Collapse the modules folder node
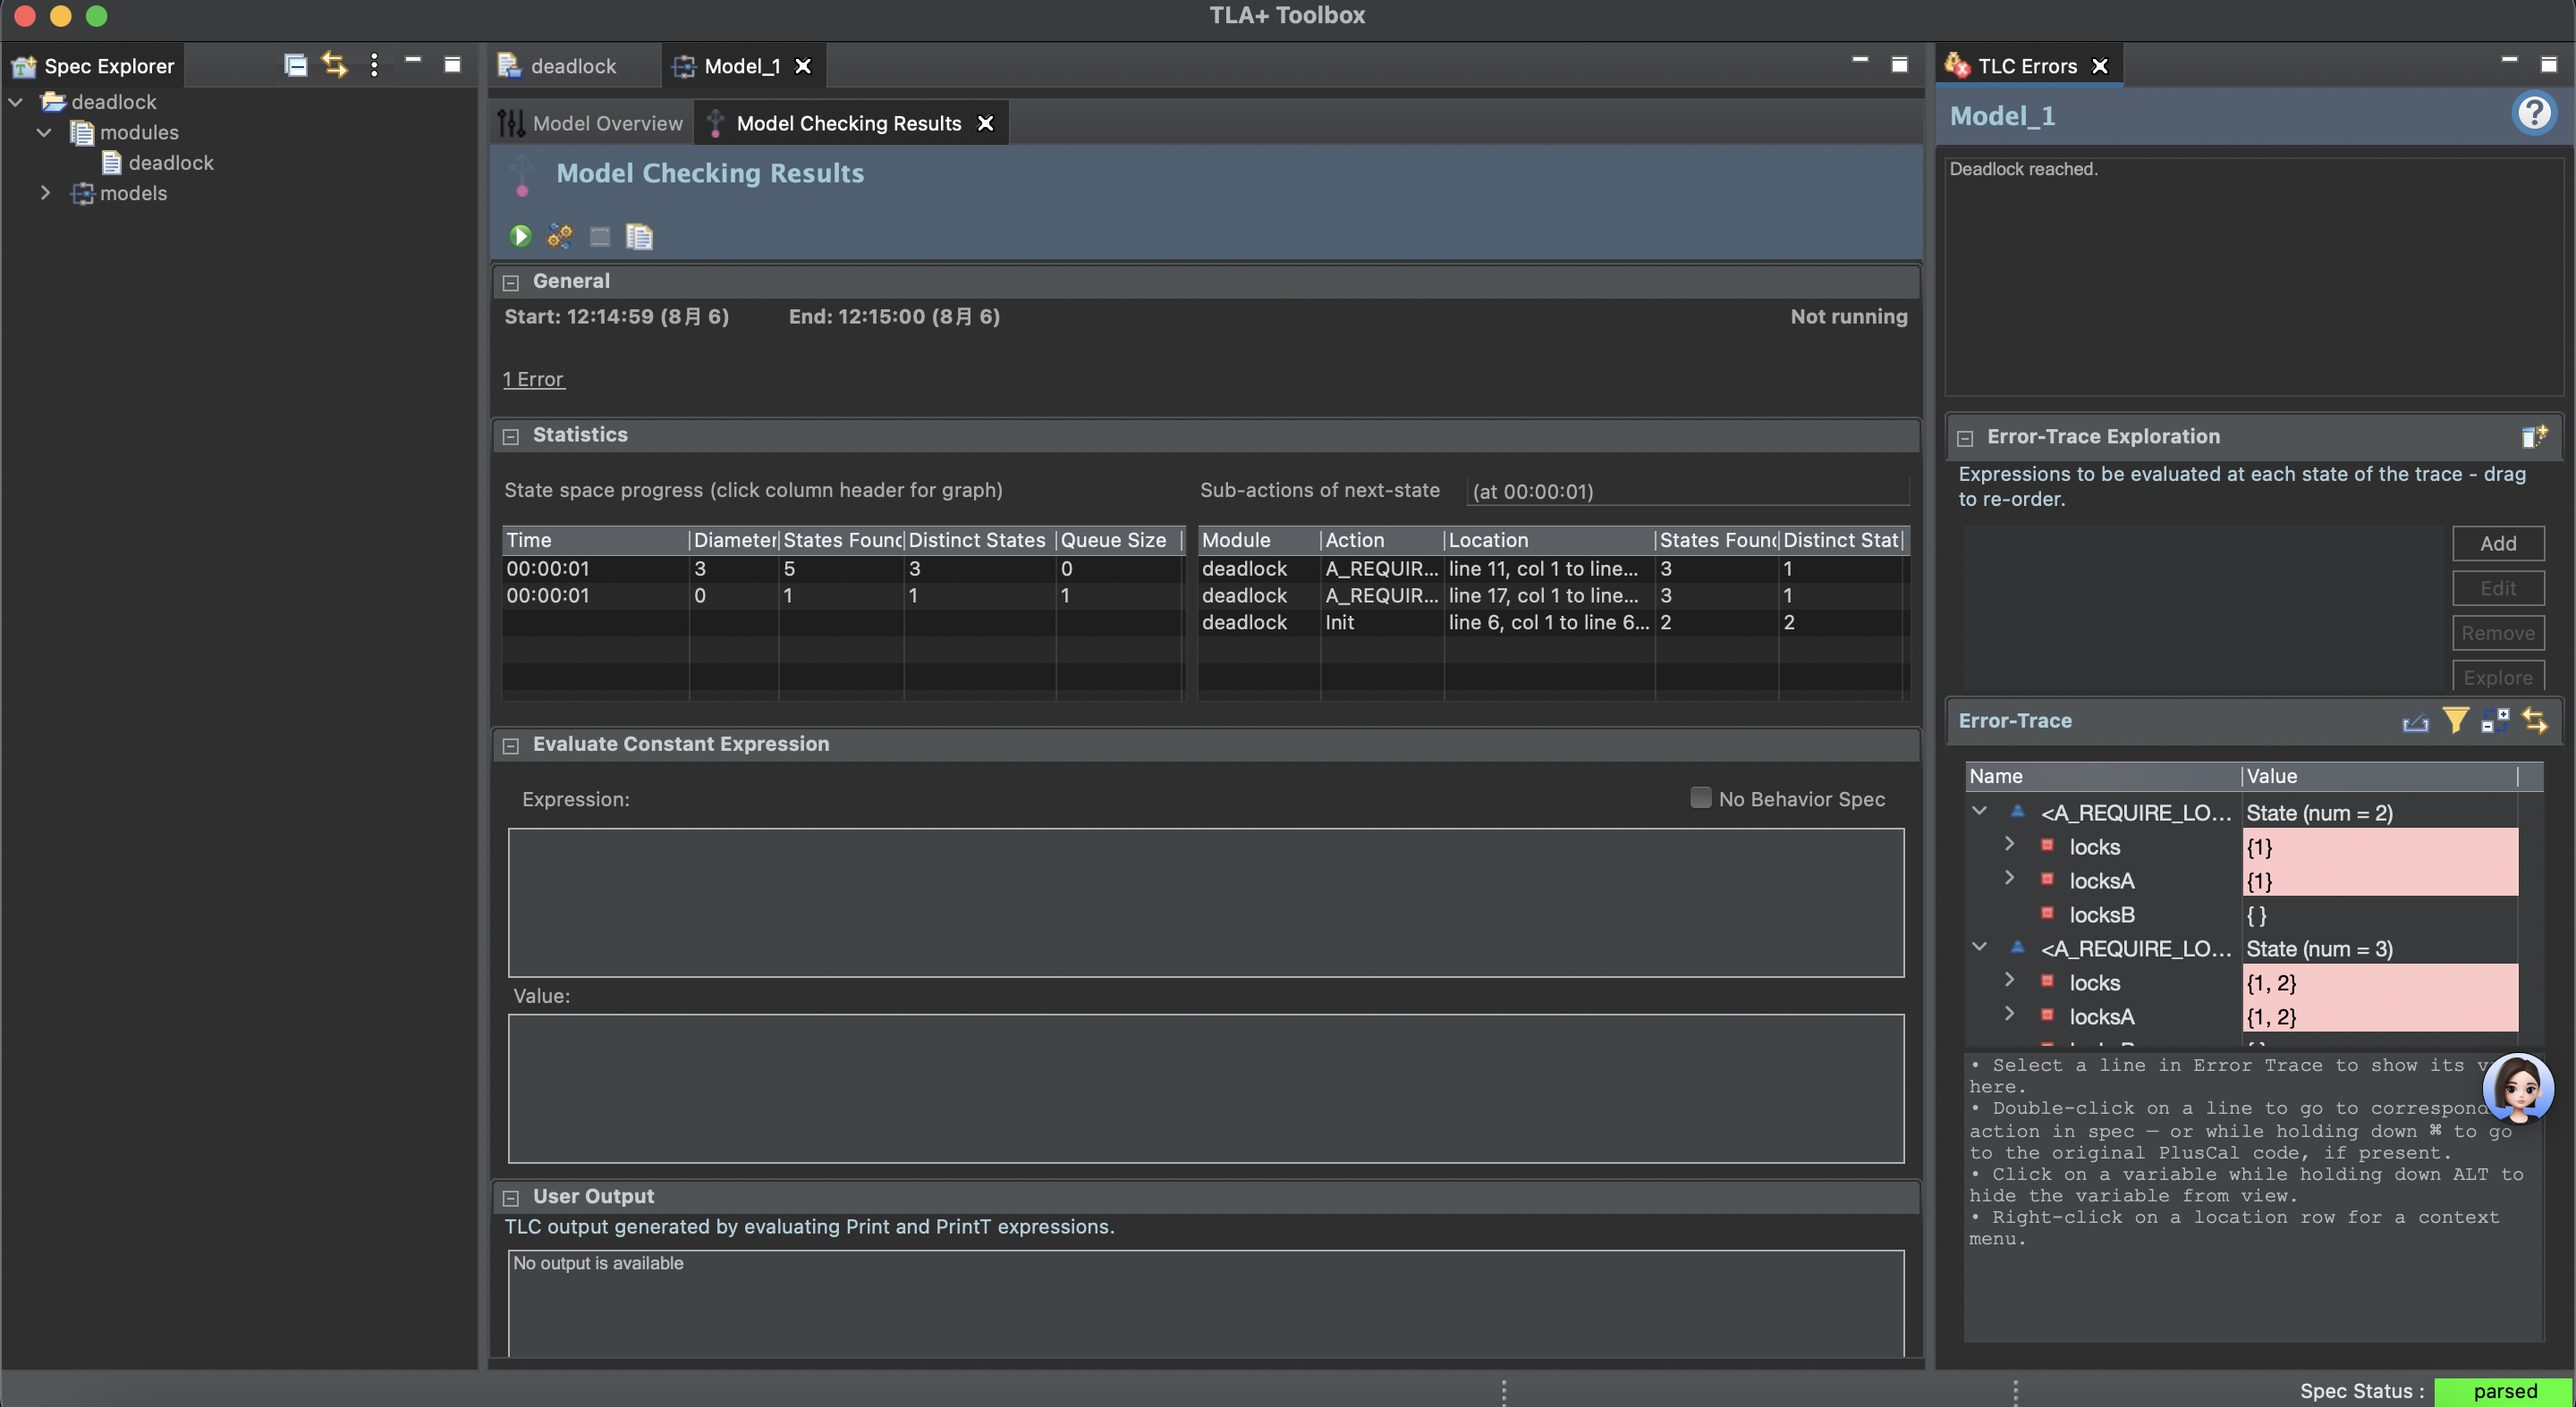Image resolution: width=2576 pixels, height=1407 pixels. [x=45, y=132]
